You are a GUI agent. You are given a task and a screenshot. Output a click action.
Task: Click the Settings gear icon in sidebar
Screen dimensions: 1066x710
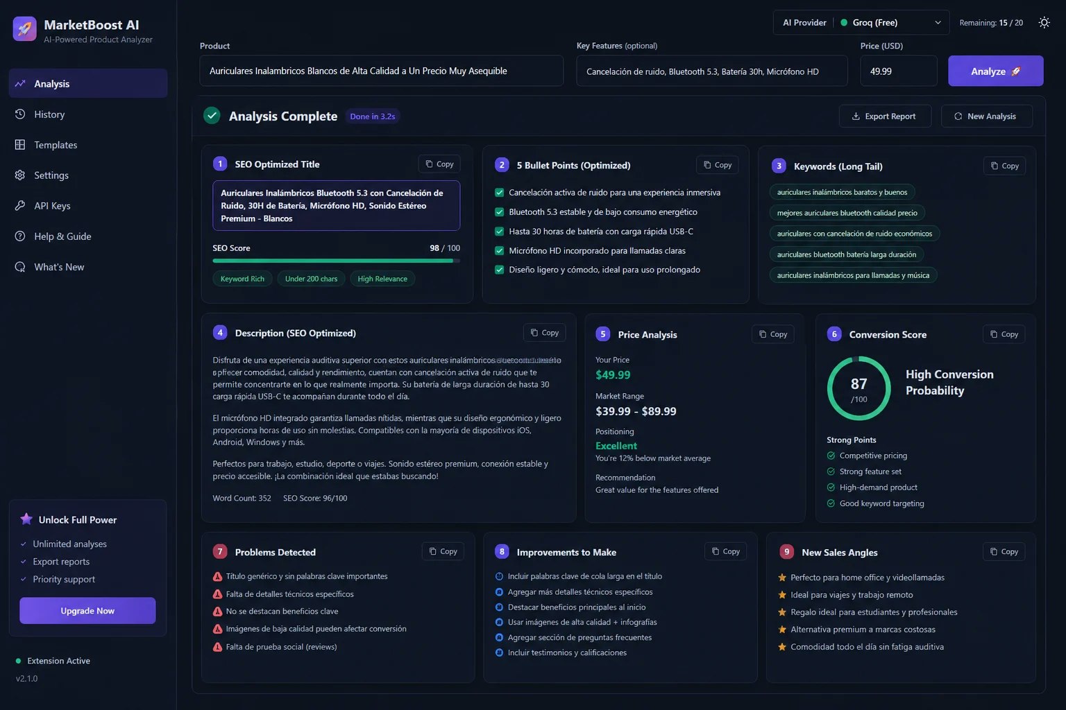click(20, 175)
